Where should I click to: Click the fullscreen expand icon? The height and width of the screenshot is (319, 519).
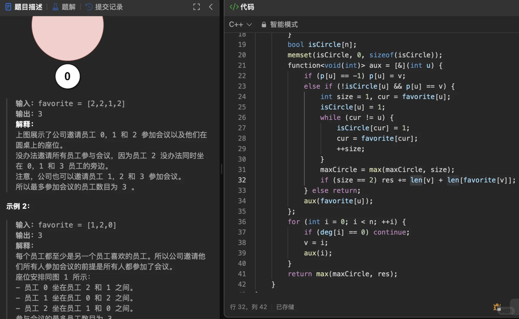coord(197,7)
